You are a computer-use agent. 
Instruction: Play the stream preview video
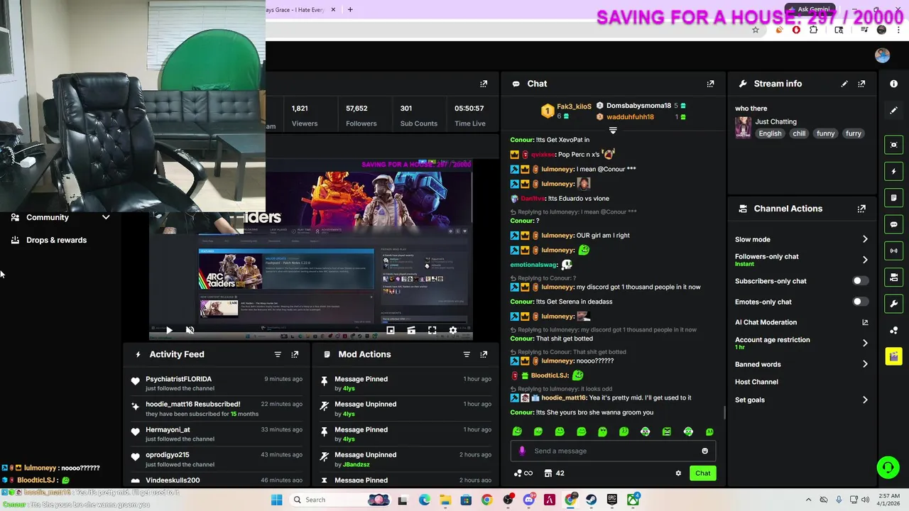click(x=168, y=330)
